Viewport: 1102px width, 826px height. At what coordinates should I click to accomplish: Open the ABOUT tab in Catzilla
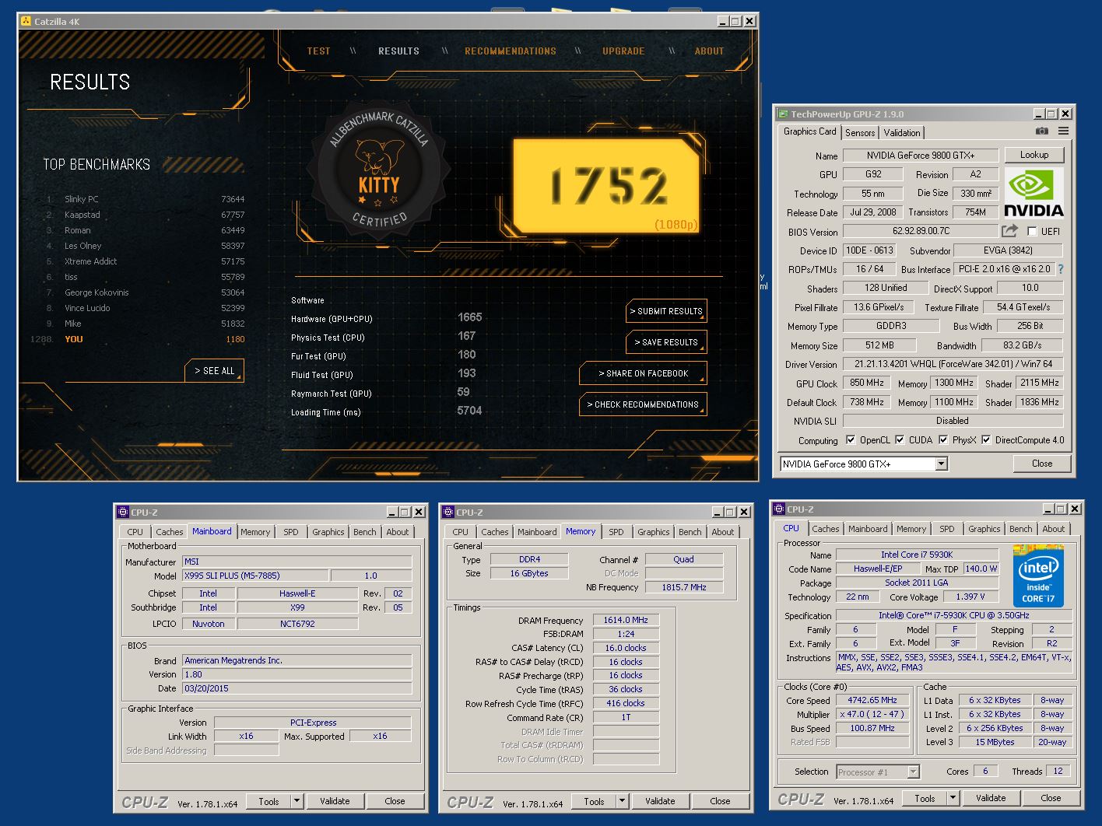(x=709, y=51)
